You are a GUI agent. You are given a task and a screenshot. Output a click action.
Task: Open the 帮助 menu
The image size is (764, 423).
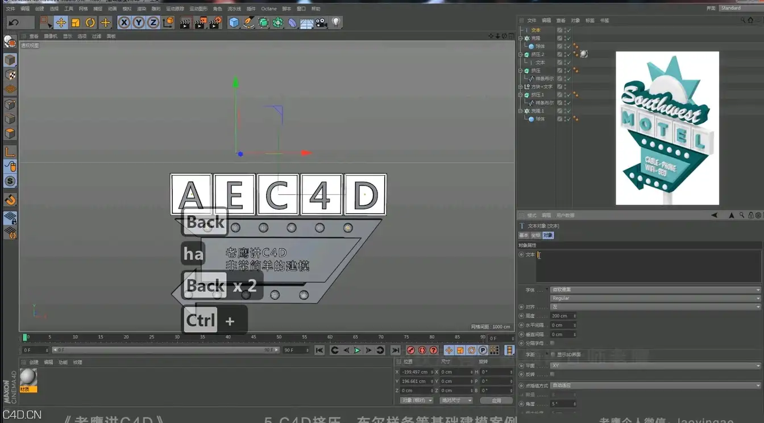pos(316,9)
